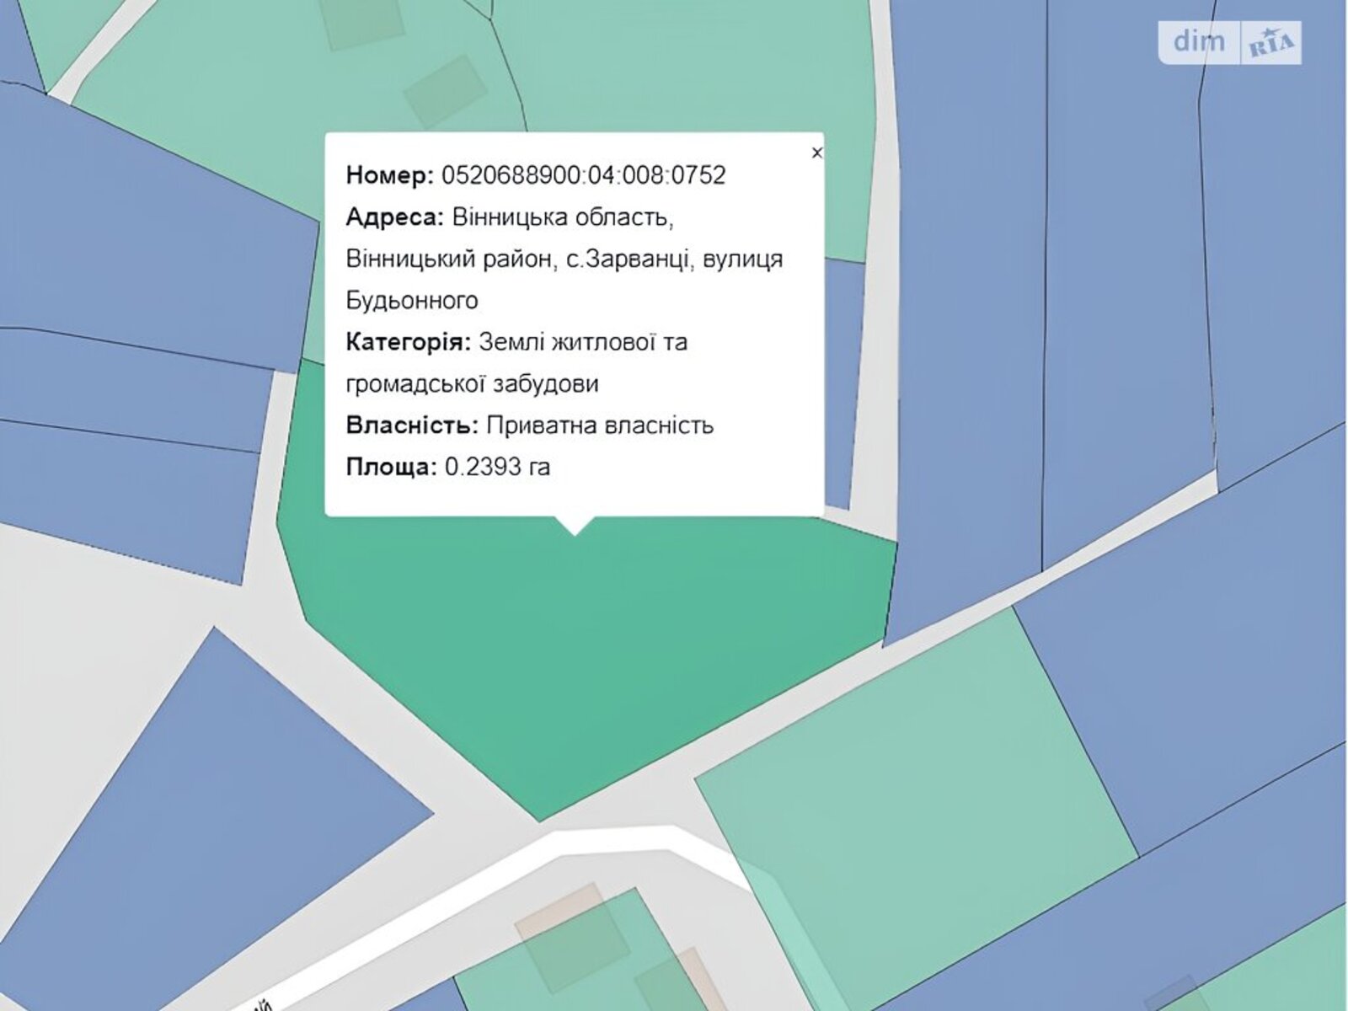This screenshot has width=1348, height=1011.
Task: Click the 0.2393 га area value
Action: 497,467
